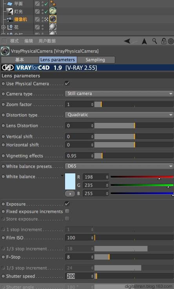Click F-Stop stepper arrows
The height and width of the screenshot is (289, 174).
(92, 257)
